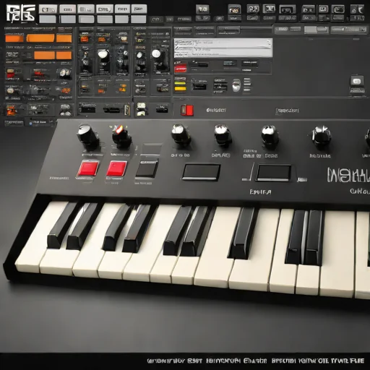This screenshot has width=370, height=370.
Task: Click the first labeled light-gray button beside the logo
Action: (48, 9)
